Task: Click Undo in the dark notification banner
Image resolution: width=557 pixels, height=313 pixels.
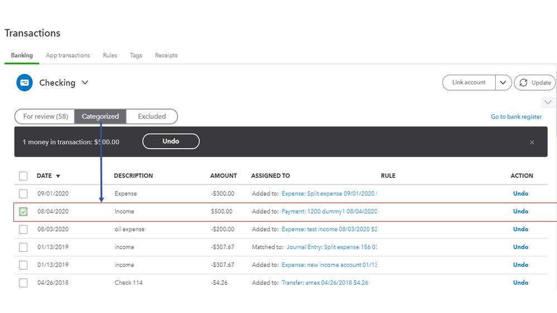Action: click(171, 141)
